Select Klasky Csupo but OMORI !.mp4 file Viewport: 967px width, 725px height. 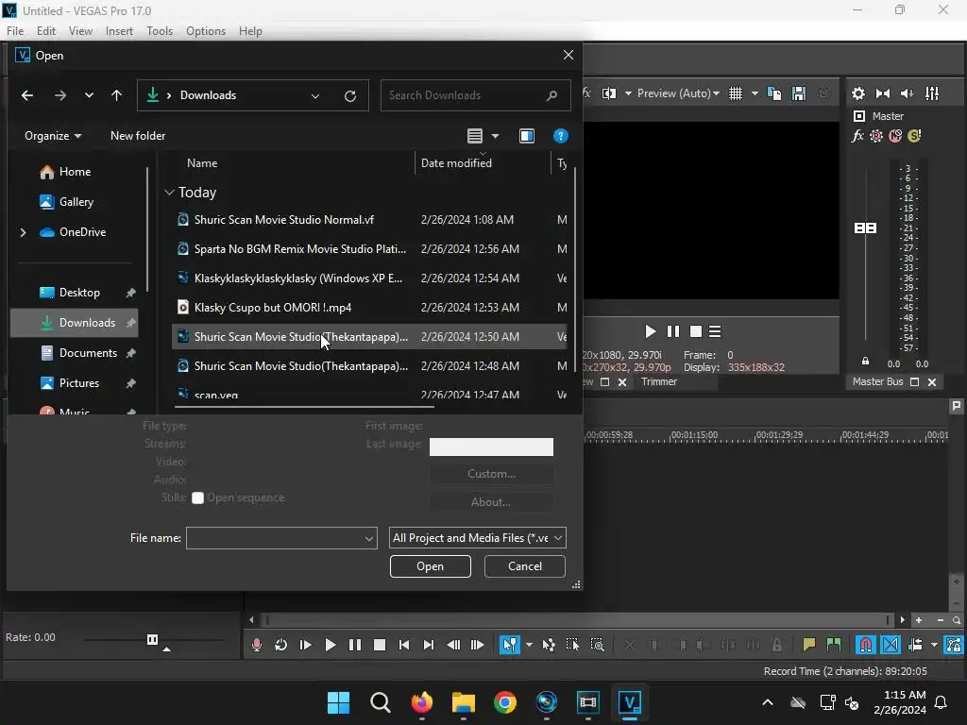[369, 308]
